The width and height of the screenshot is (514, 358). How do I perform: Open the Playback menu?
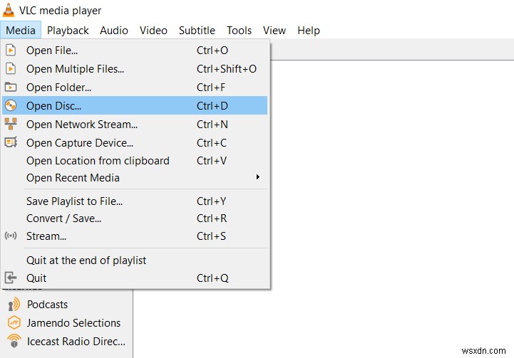68,31
